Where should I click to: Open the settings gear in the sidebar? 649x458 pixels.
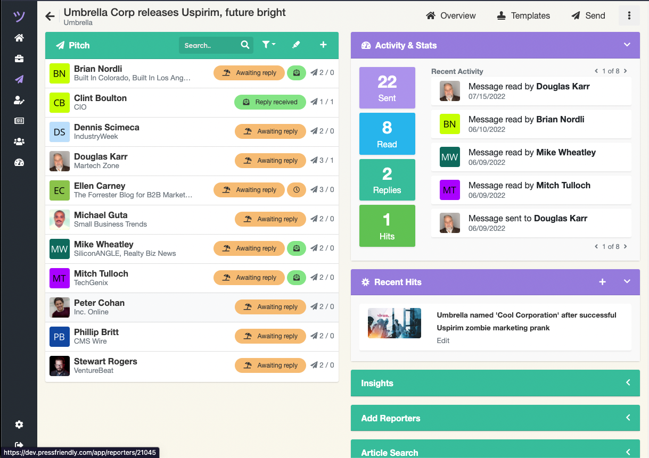point(19,424)
